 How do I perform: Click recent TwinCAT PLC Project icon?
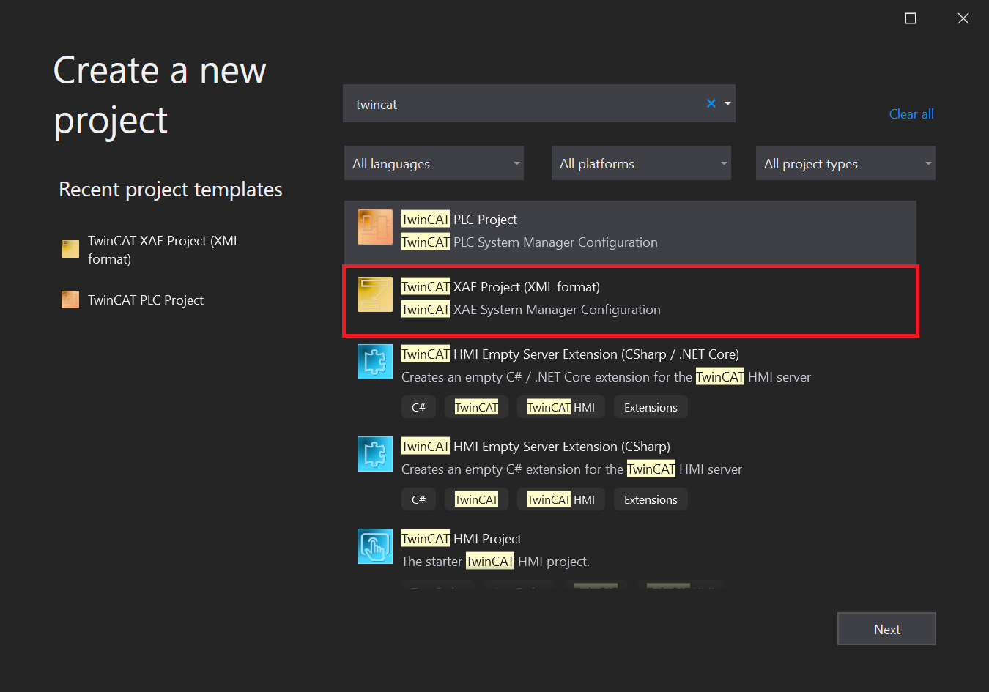[x=70, y=300]
